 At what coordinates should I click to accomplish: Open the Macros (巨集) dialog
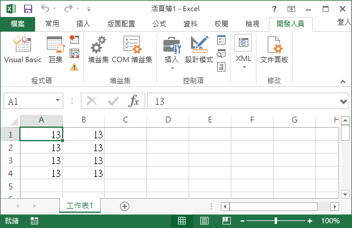point(56,50)
